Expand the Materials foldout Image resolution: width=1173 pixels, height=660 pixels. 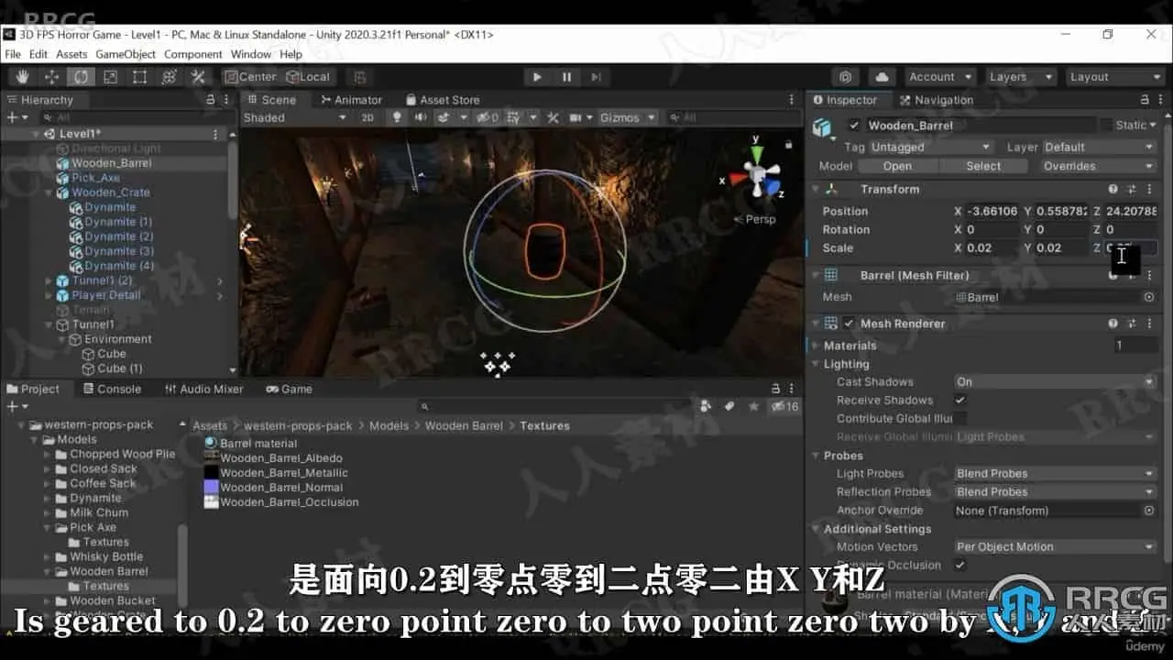click(x=816, y=346)
